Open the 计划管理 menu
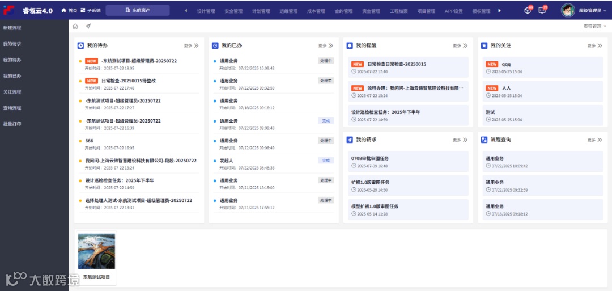The height and width of the screenshot is (291, 612). (x=261, y=11)
